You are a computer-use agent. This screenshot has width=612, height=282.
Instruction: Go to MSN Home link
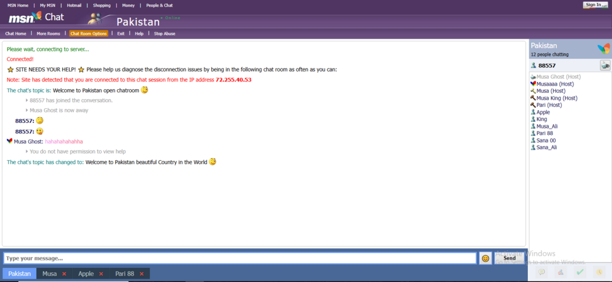(18, 6)
